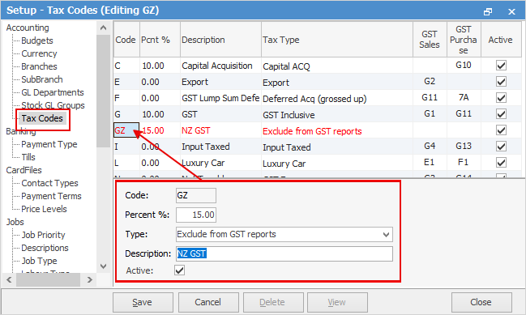Click the tree scroll right arrow
The height and width of the screenshot is (315, 526).
point(90,279)
